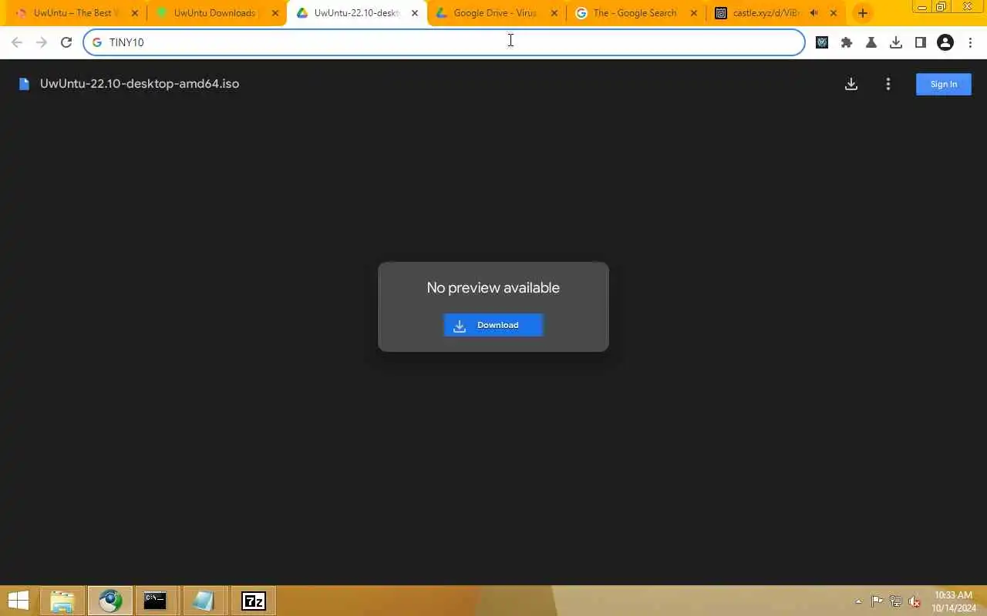Screen dimensions: 987x616
Task: Close The - Google Search tab
Action: pos(693,13)
